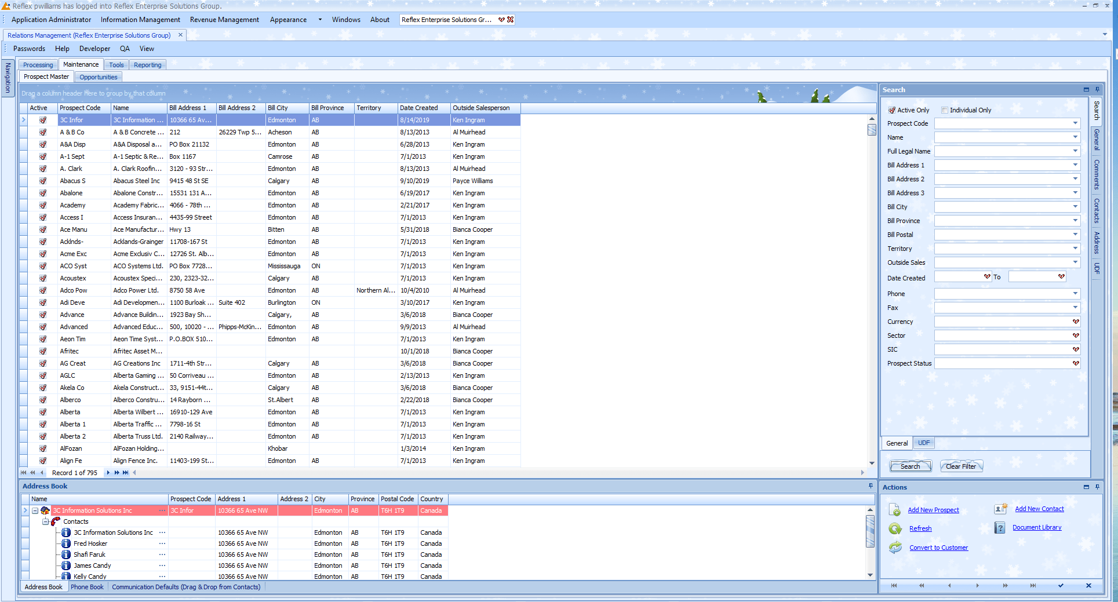Collapse the Contacts node under 3C Information Solutions
Viewport: 1118px width, 602px height.
pyautogui.click(x=46, y=521)
